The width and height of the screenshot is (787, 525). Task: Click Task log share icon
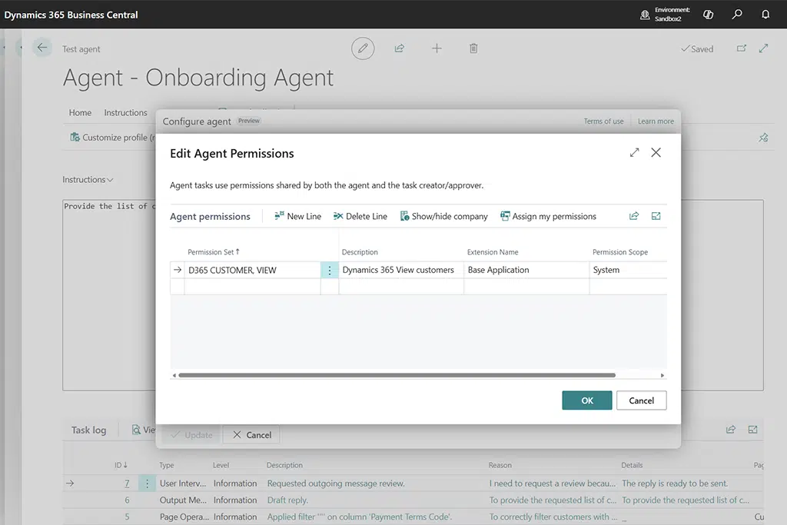731,430
